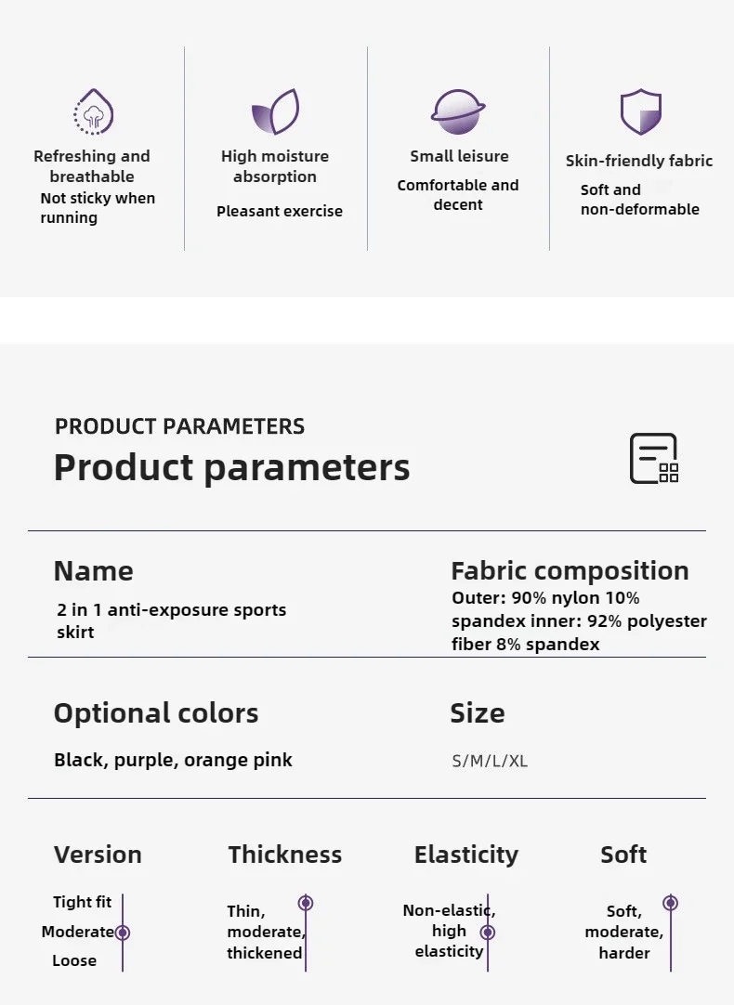Click the breathable water-drop cloud icon
Image resolution: width=734 pixels, height=1005 pixels.
[x=94, y=111]
